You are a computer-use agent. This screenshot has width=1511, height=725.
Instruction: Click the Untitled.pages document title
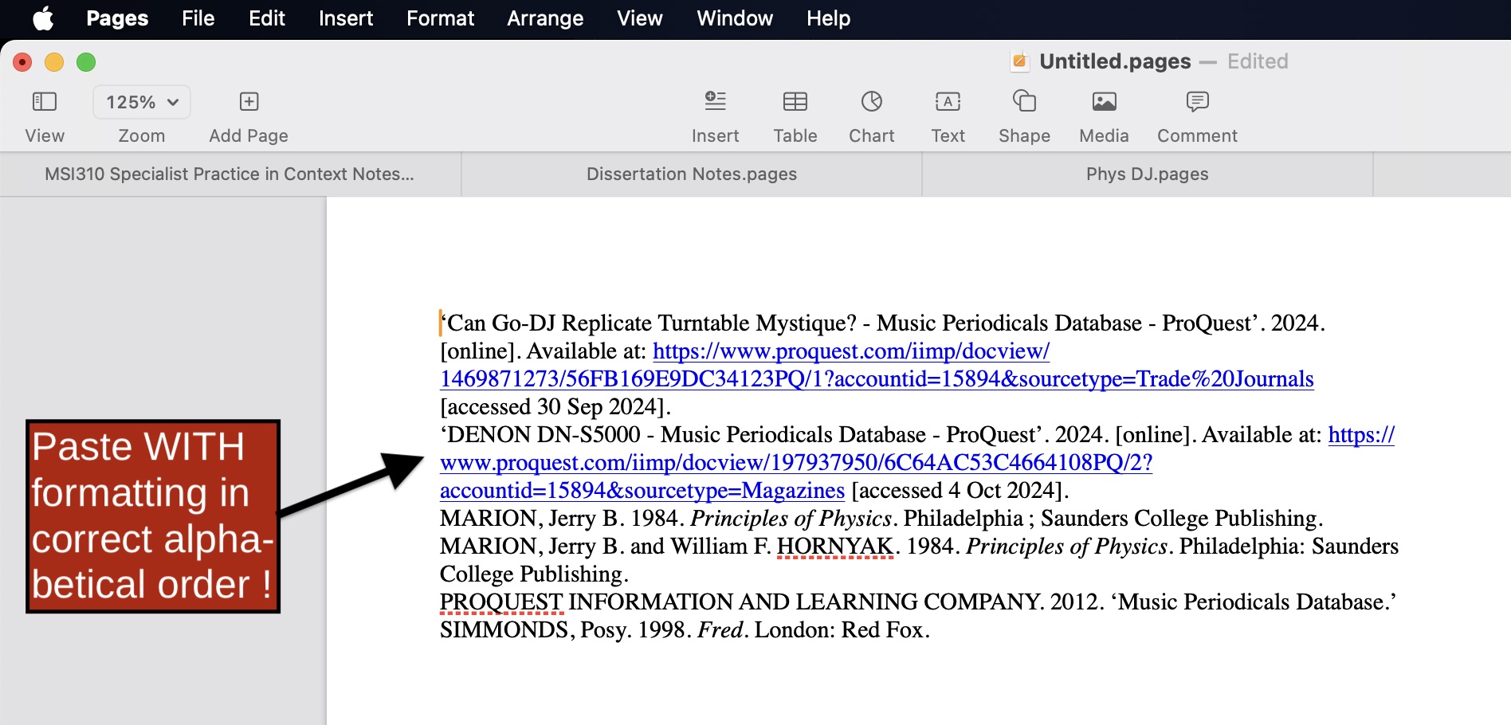click(1115, 61)
